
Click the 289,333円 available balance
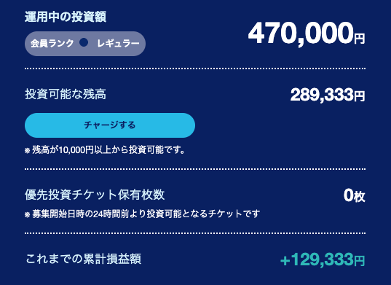pos(328,95)
